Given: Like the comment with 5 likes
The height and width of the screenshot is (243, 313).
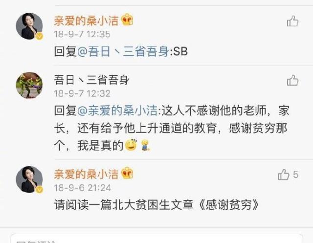Looking at the screenshot, I should coord(284,175).
